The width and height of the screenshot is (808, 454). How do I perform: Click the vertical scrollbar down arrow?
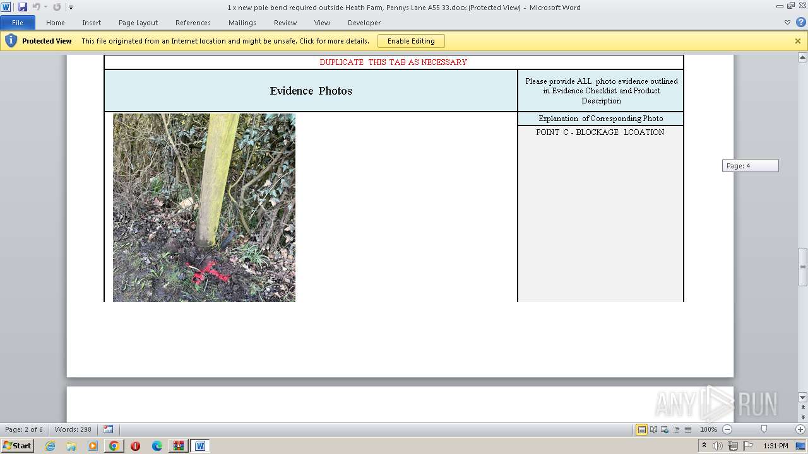click(802, 397)
